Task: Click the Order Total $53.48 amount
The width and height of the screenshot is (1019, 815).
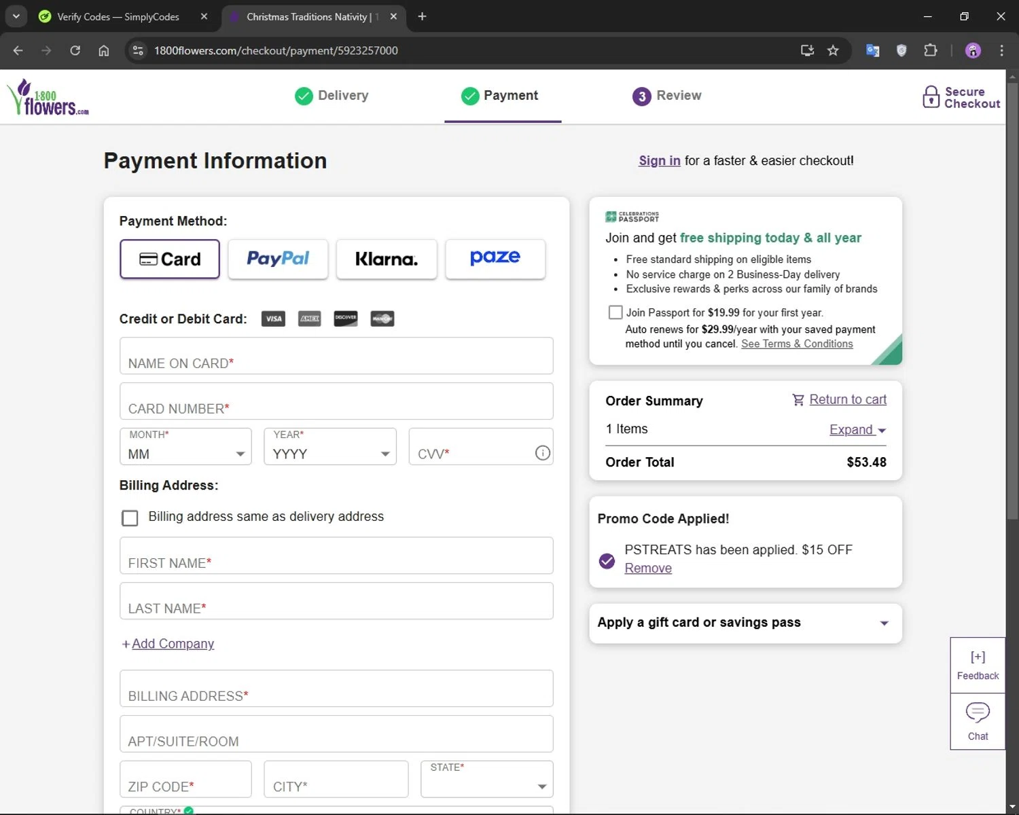Action: tap(866, 463)
